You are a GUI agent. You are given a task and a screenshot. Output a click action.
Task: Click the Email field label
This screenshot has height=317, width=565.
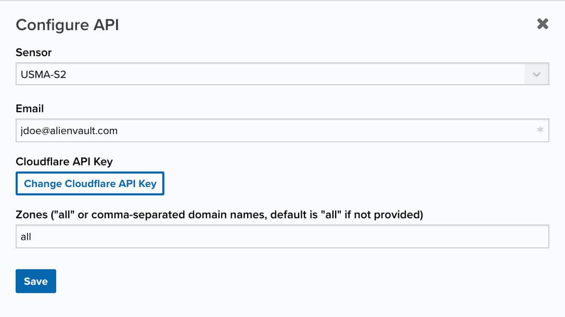(x=30, y=109)
